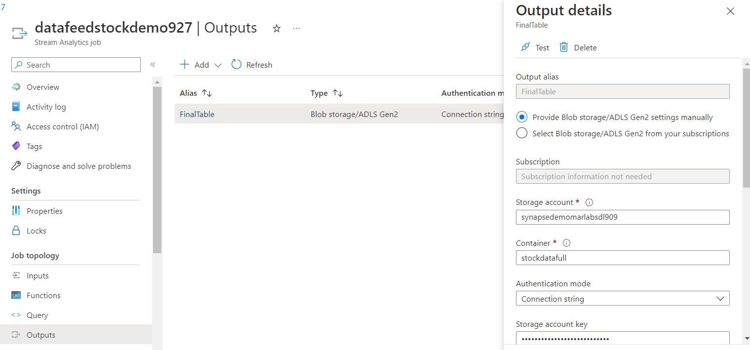Image resolution: width=750 pixels, height=350 pixels.
Task: Click the Refresh button
Action: [x=252, y=64]
